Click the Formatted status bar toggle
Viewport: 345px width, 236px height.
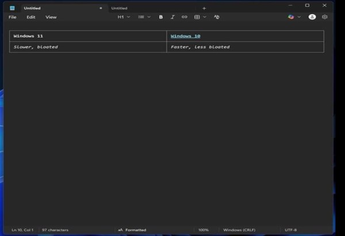point(132,230)
